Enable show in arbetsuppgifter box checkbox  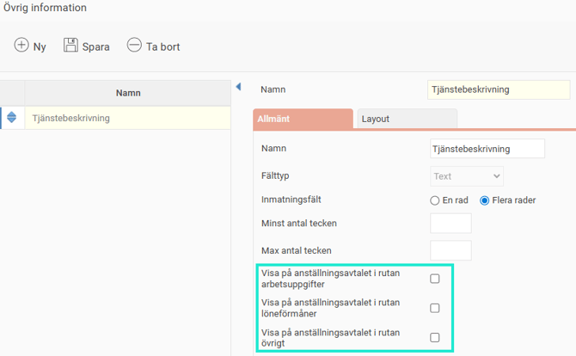coord(435,279)
